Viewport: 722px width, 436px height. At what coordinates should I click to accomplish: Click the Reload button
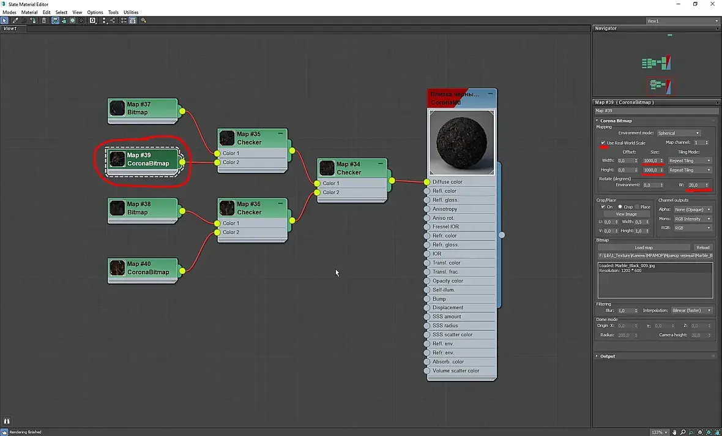[x=702, y=247]
